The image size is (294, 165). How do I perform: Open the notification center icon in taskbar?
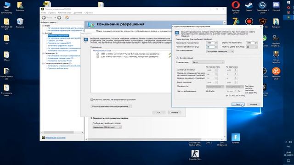coord(288,160)
